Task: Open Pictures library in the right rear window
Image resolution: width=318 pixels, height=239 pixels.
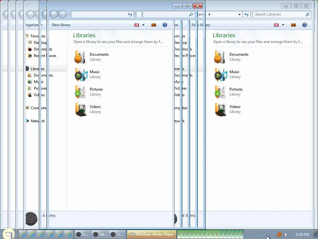Action: (228, 92)
